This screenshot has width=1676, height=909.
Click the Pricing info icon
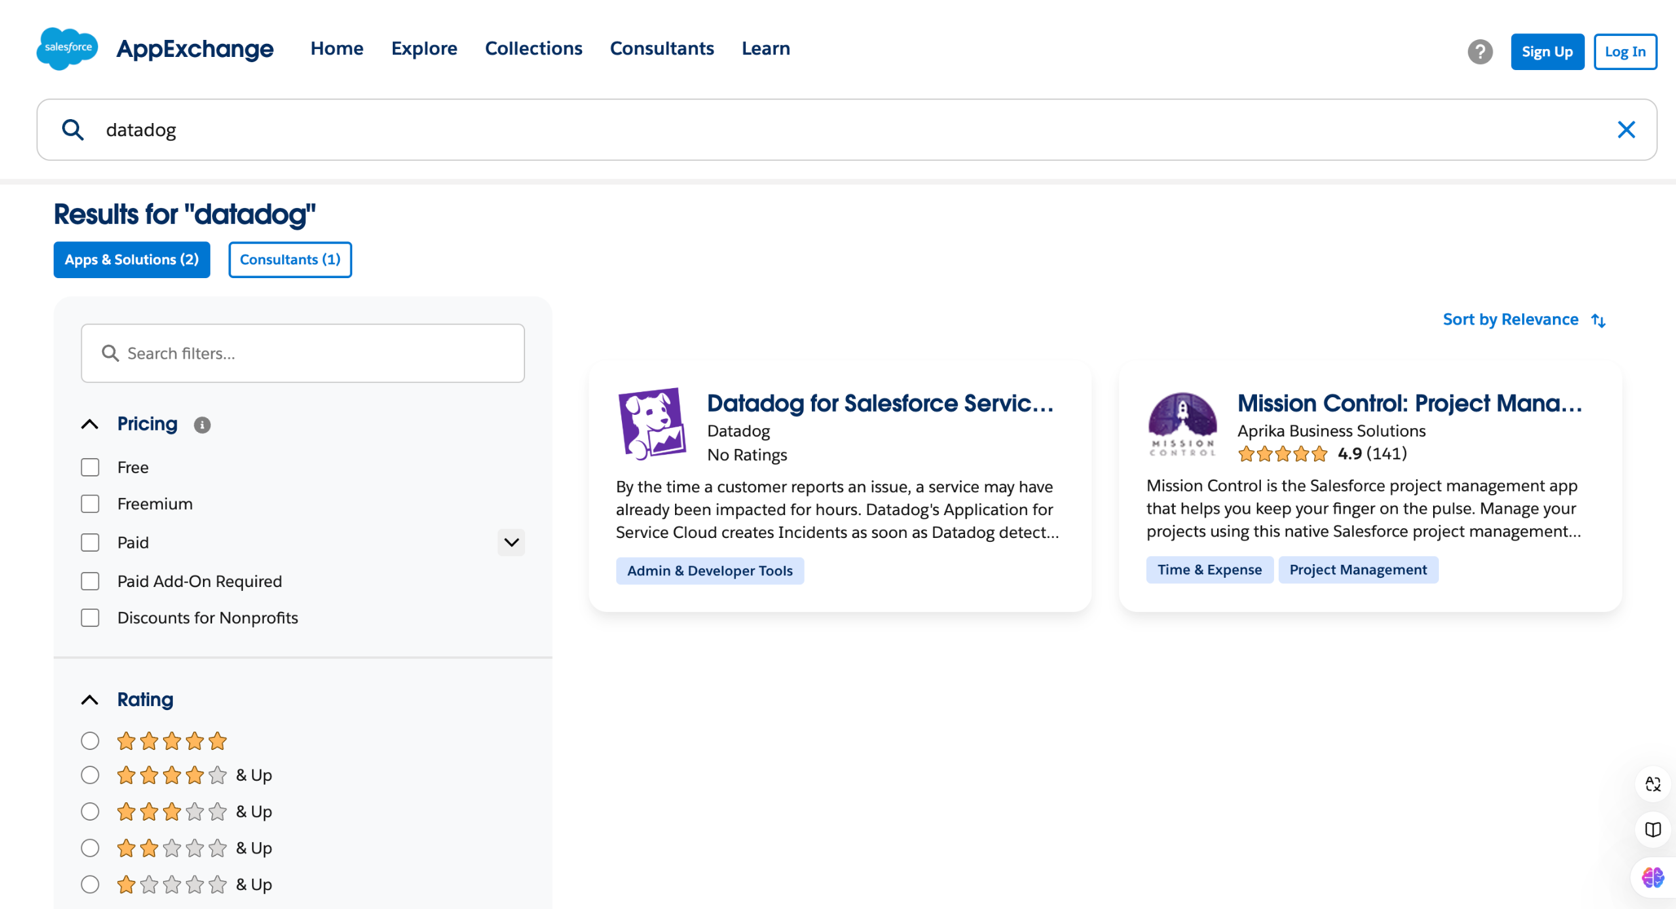202,425
